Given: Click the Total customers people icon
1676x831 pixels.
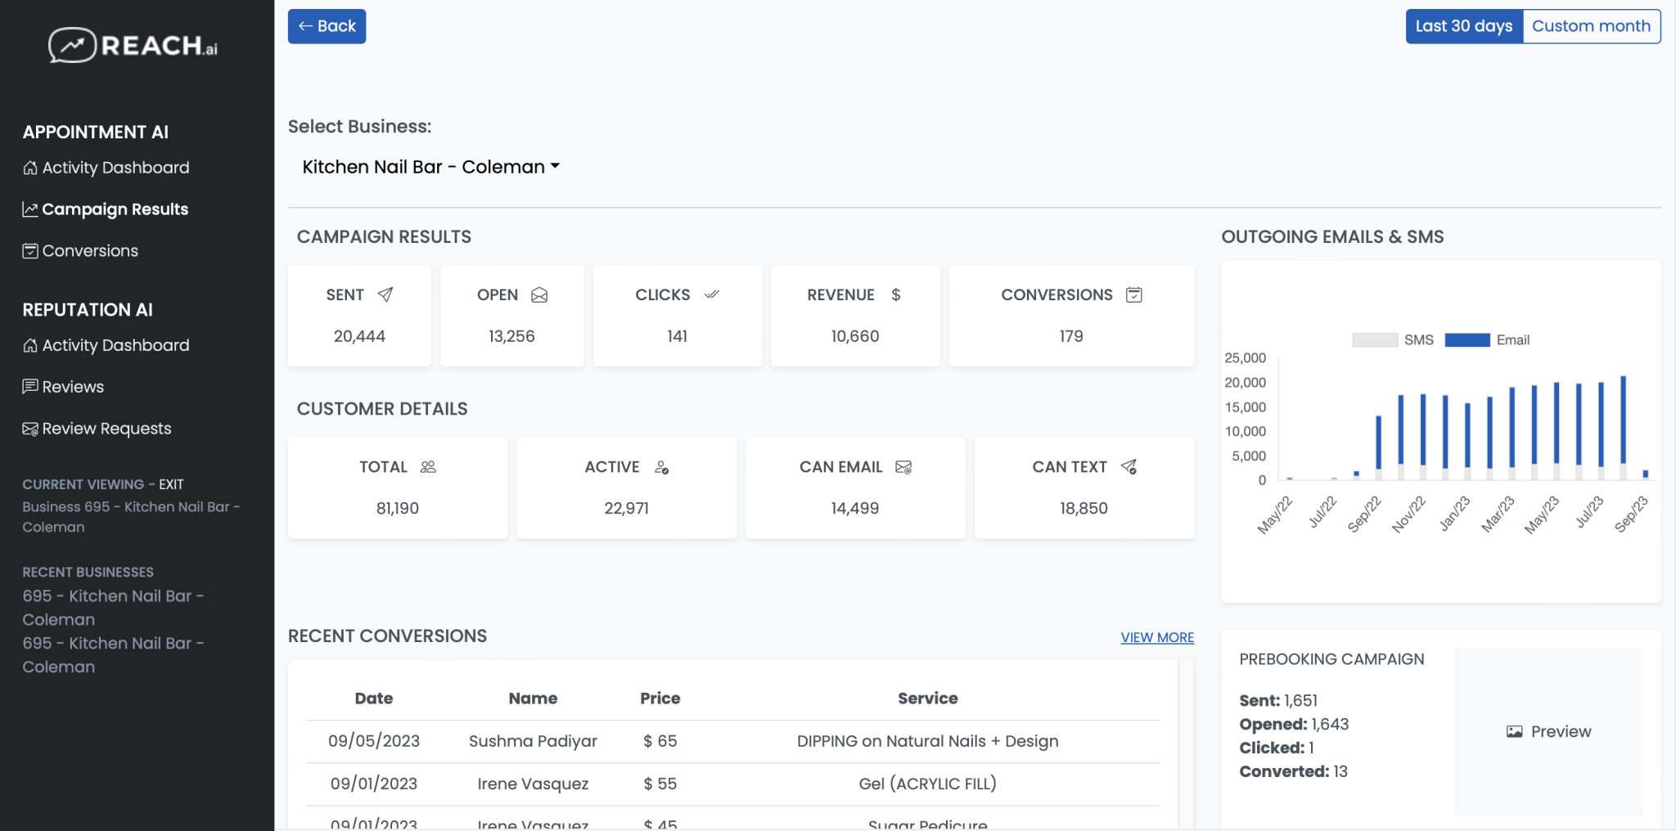Looking at the screenshot, I should [427, 467].
